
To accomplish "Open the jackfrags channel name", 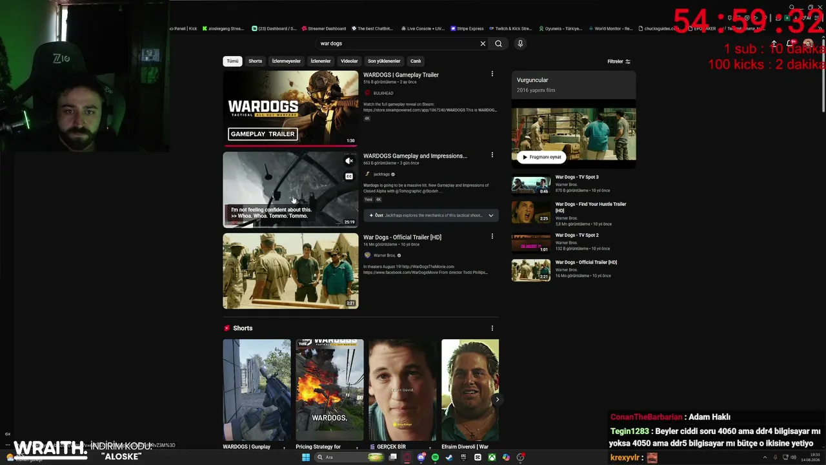I will click(381, 174).
